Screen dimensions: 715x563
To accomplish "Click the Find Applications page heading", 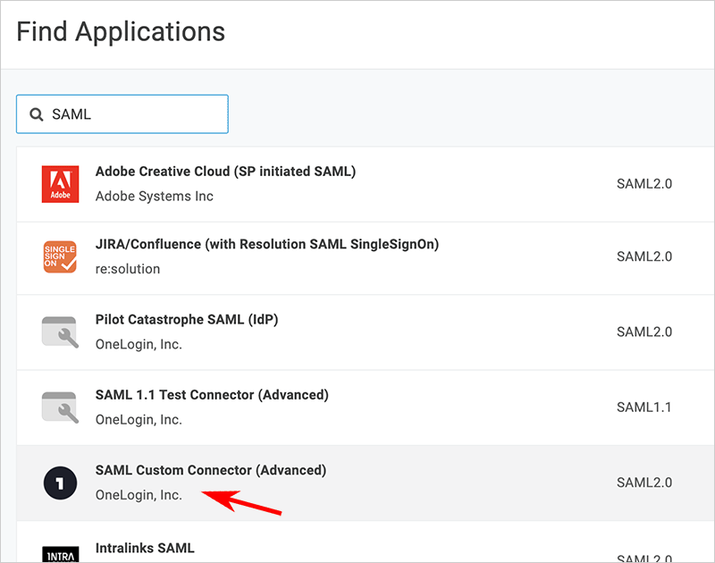I will tap(121, 32).
